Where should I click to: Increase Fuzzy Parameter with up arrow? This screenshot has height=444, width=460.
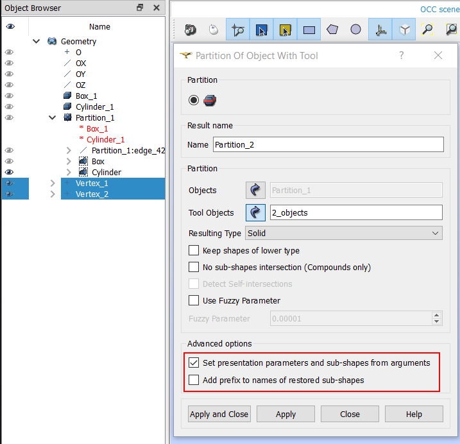436,315
